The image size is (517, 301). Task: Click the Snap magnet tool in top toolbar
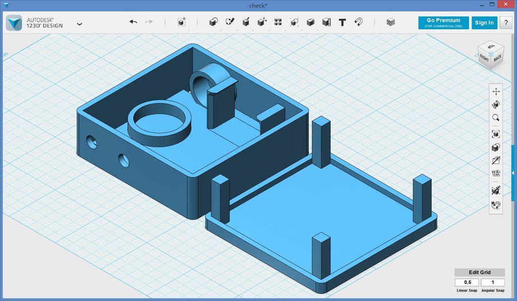(x=358, y=22)
